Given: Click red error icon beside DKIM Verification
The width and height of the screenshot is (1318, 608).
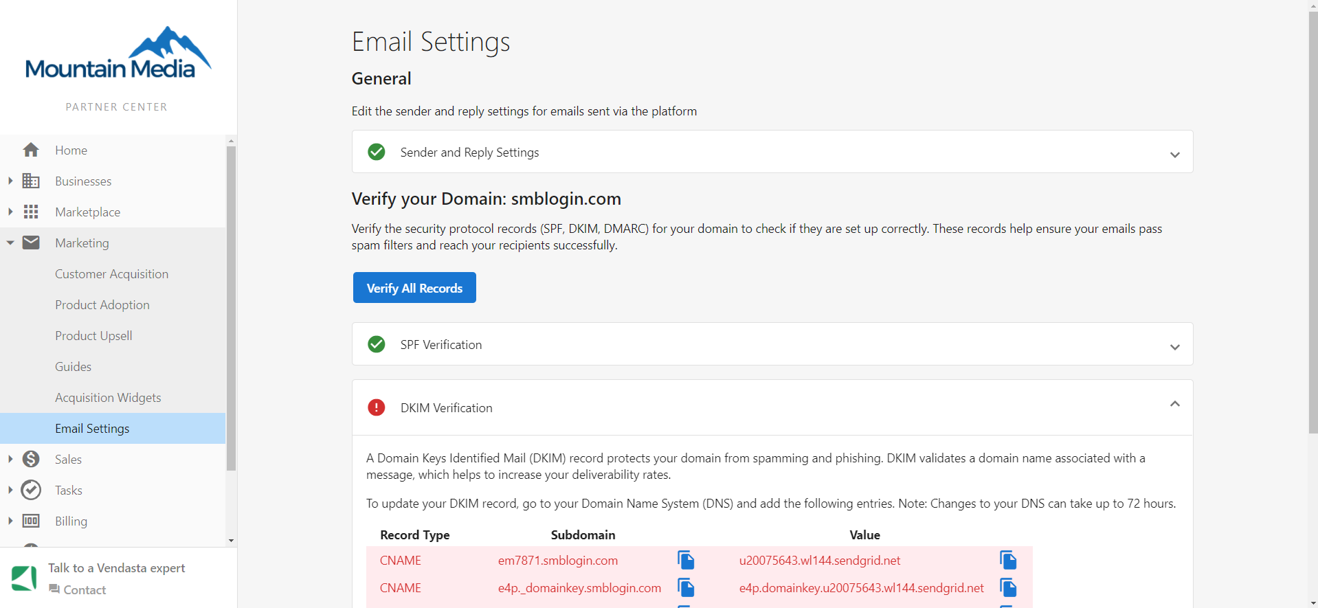Looking at the screenshot, I should [x=377, y=407].
